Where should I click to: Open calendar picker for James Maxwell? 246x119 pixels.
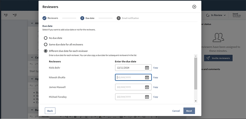(x=147, y=87)
